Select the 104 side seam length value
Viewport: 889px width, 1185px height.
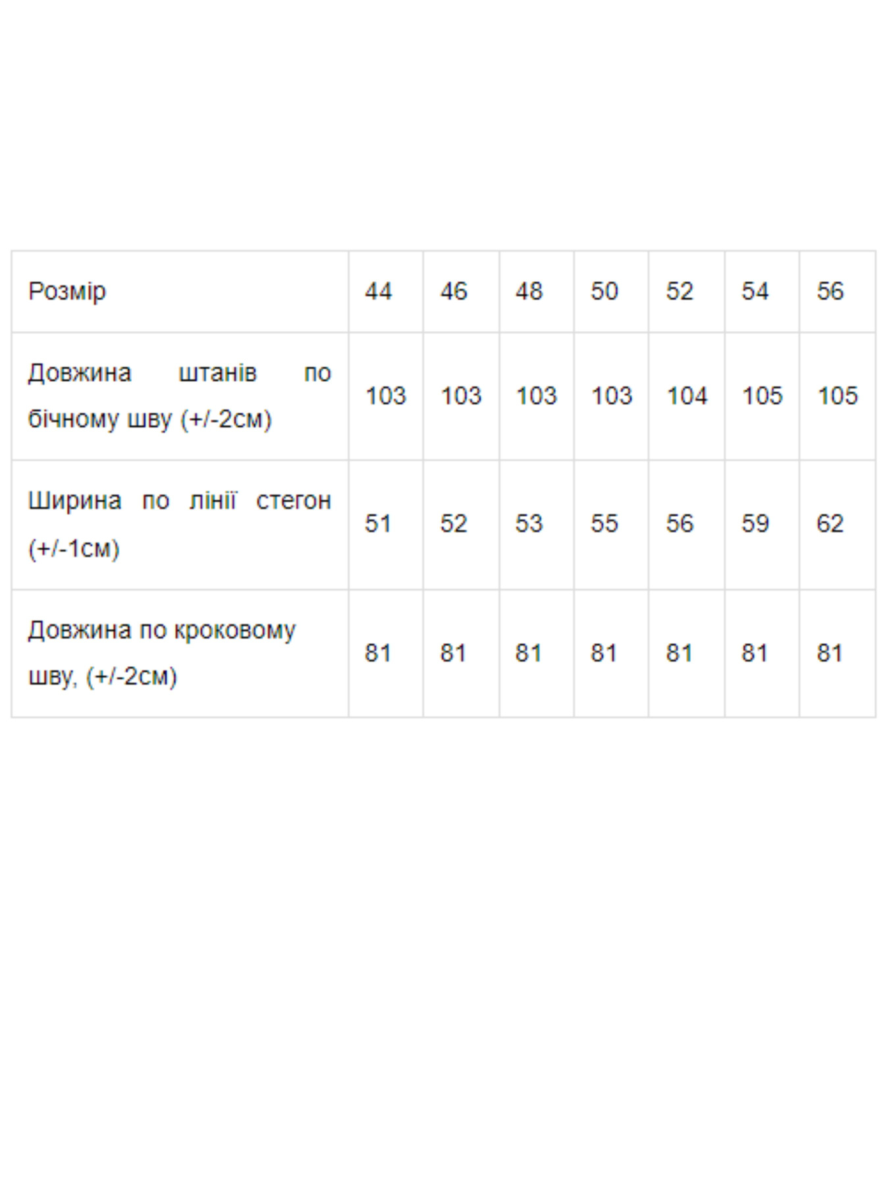[x=687, y=396]
